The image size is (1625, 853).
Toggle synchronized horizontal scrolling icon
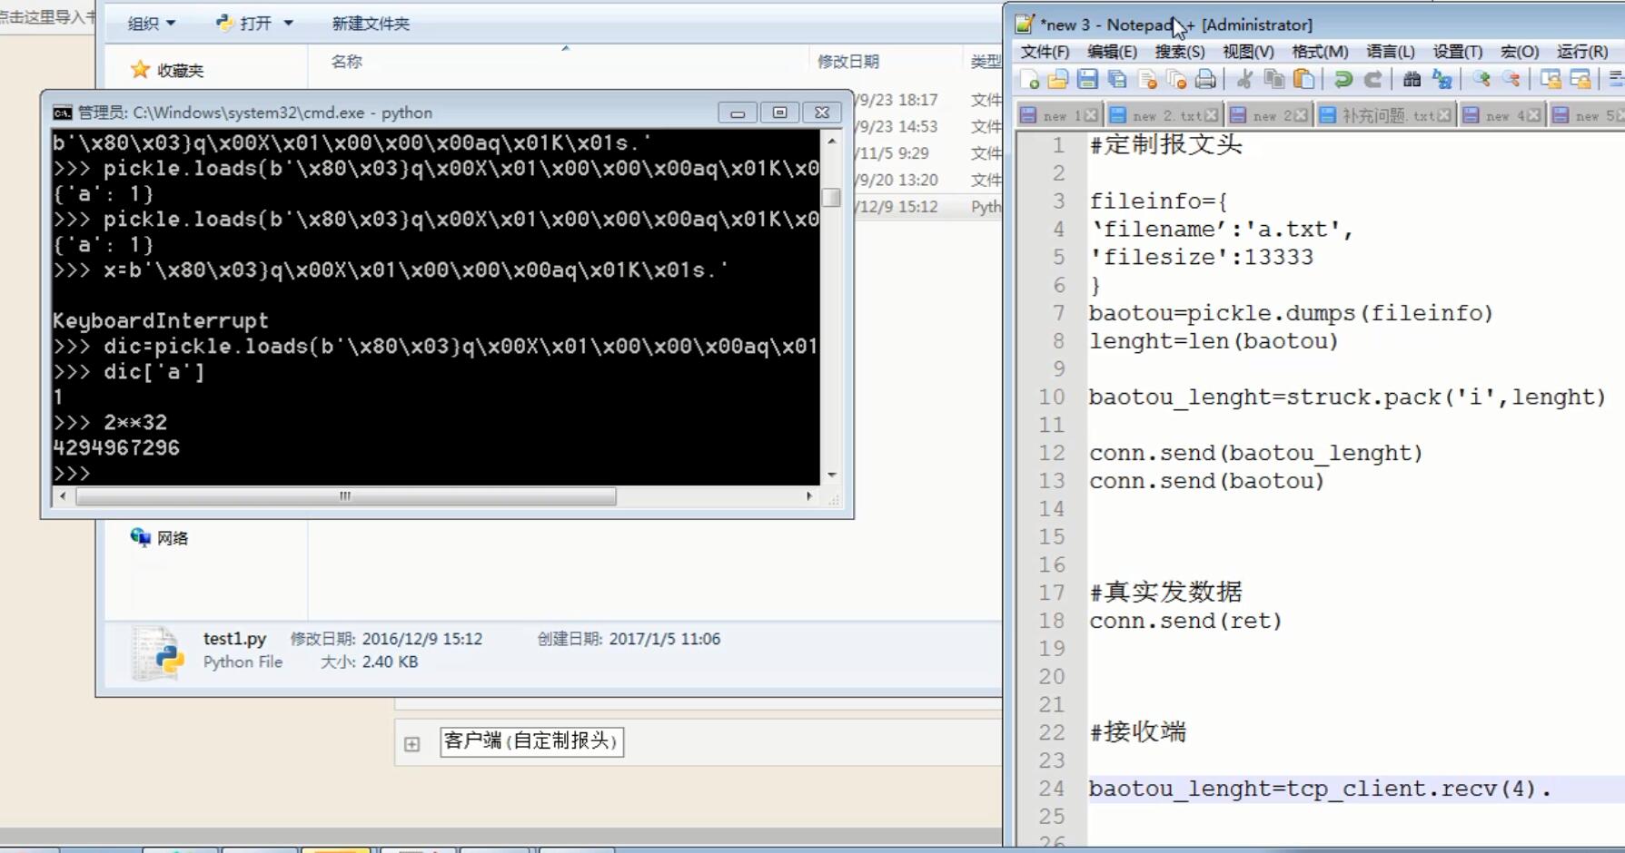[x=1580, y=80]
